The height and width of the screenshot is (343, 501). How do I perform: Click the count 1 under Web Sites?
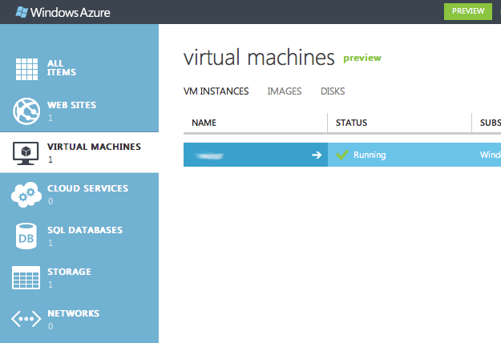51,118
